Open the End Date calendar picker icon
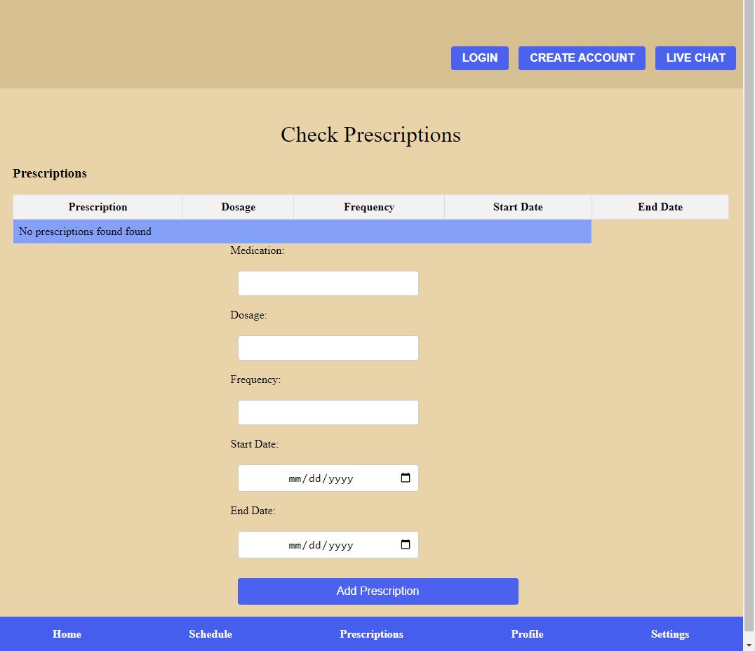 click(x=406, y=545)
